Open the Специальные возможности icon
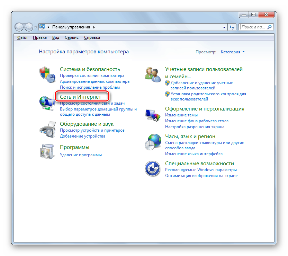 (153, 168)
